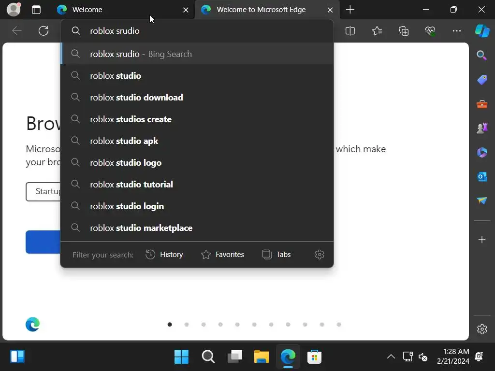
Task: Open search suggestion settings gear
Action: click(x=320, y=254)
